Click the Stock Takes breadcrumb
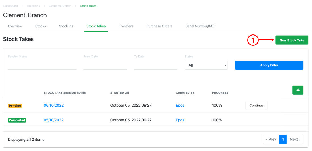Screen dimensions: 312x151 [88, 6]
